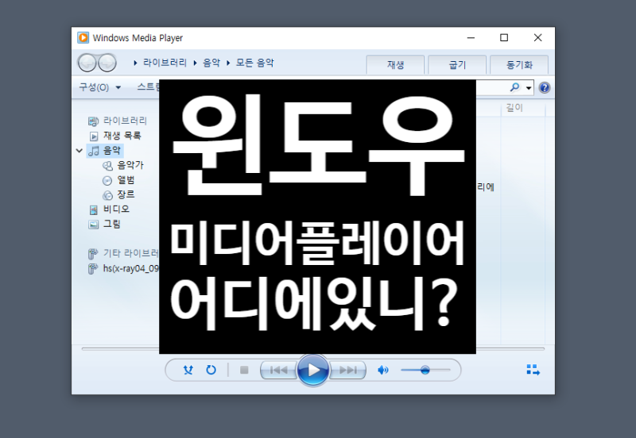Click the search input field
This screenshot has width=636, height=438.
coord(491,87)
